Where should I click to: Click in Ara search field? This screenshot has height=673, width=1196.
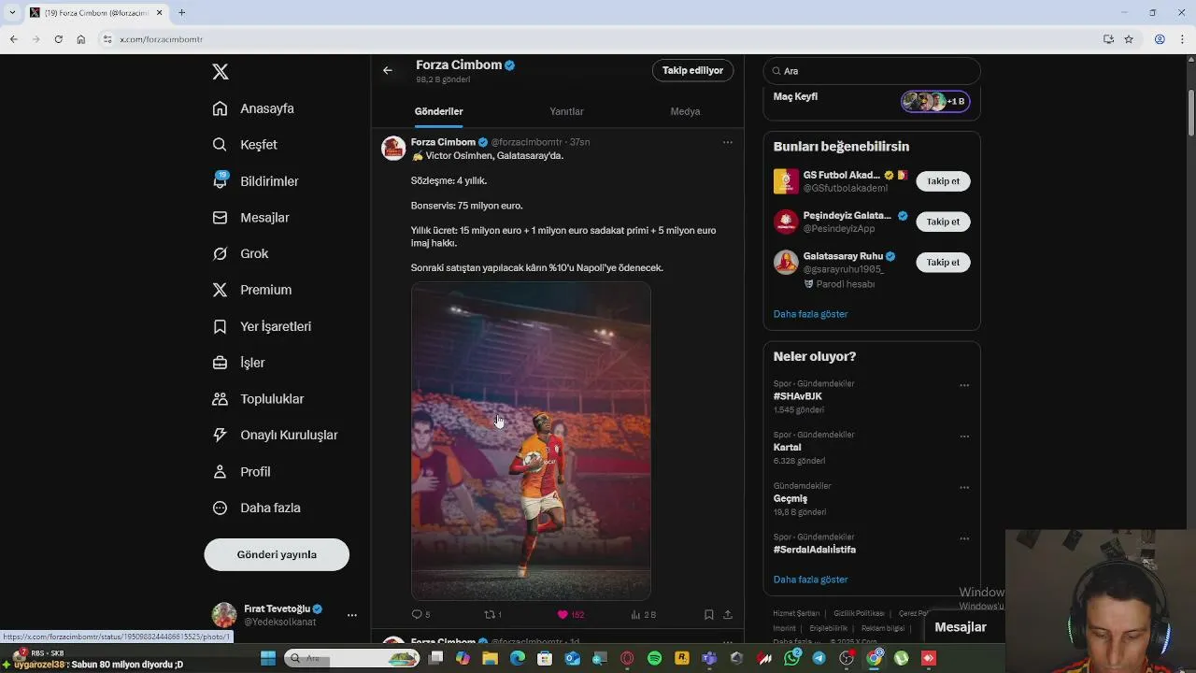coord(872,71)
